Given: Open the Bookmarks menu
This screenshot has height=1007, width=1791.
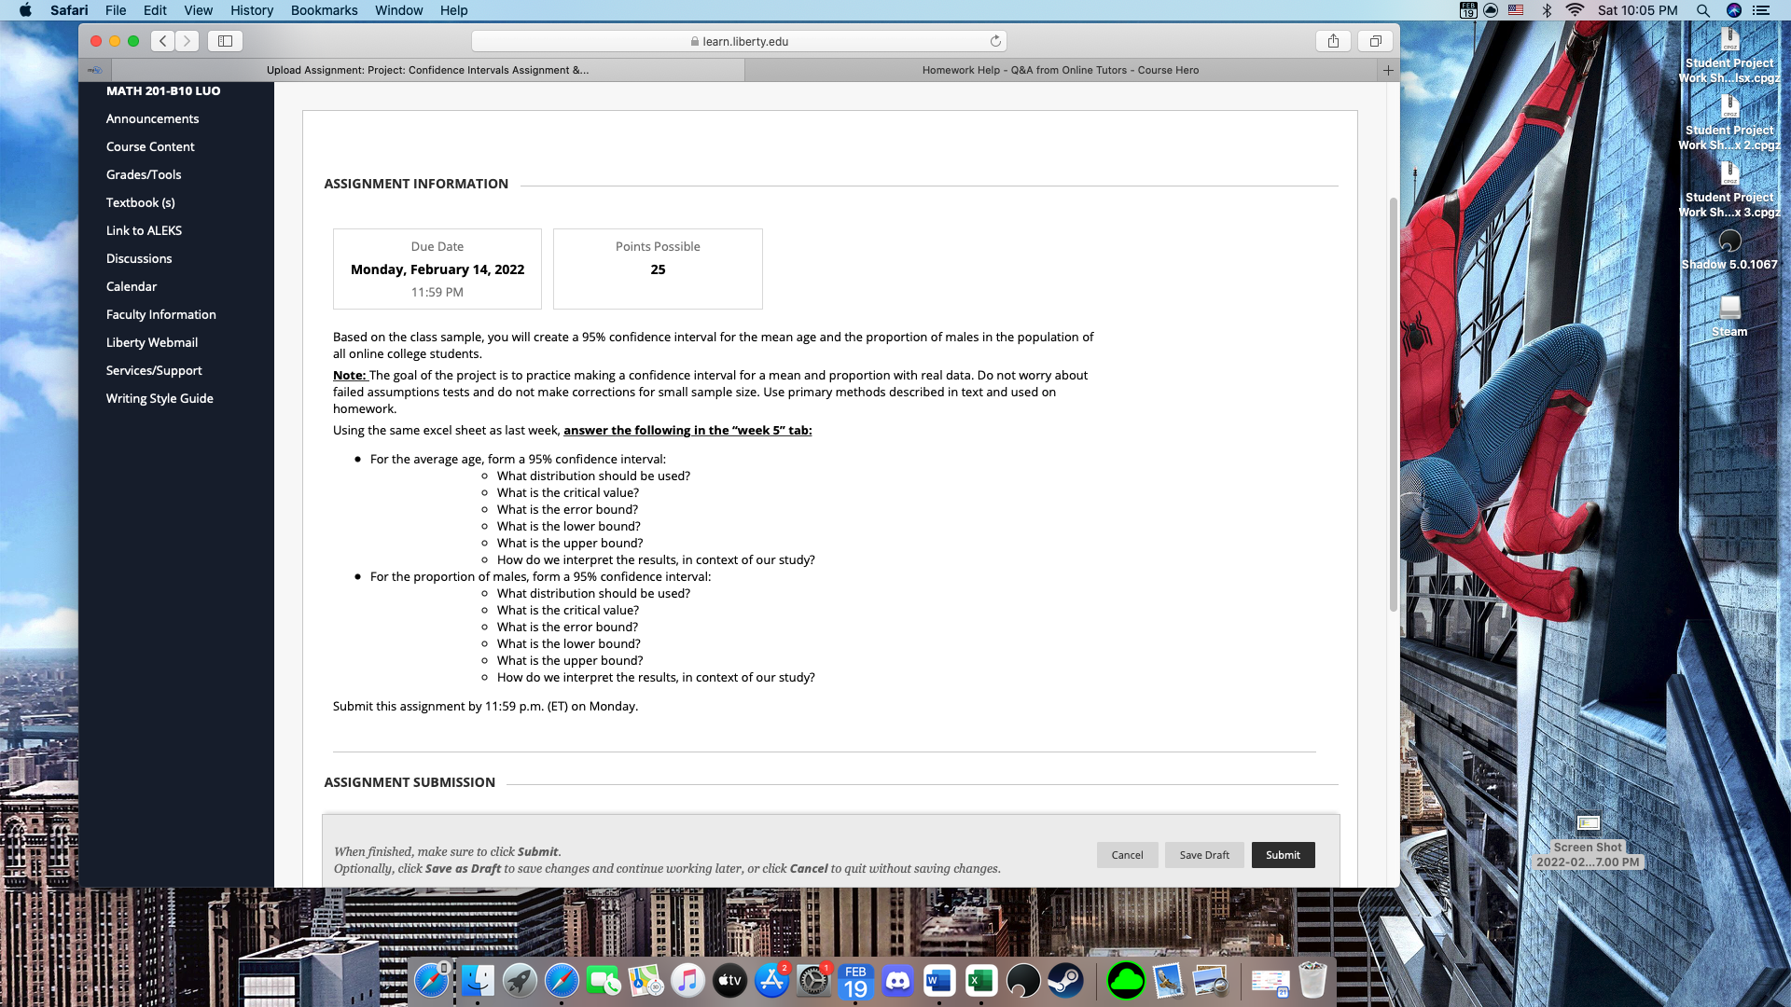Looking at the screenshot, I should [324, 10].
